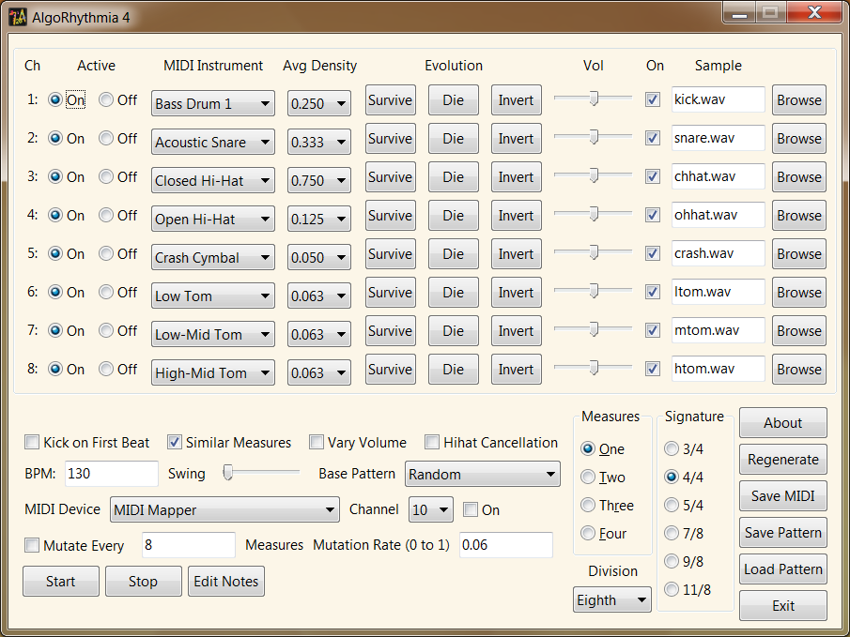Open the About dialog

click(x=782, y=422)
